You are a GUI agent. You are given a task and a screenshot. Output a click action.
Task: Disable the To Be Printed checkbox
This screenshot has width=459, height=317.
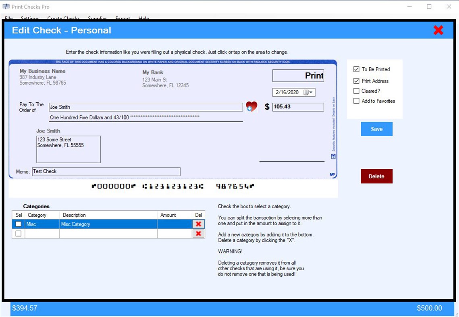coord(356,69)
